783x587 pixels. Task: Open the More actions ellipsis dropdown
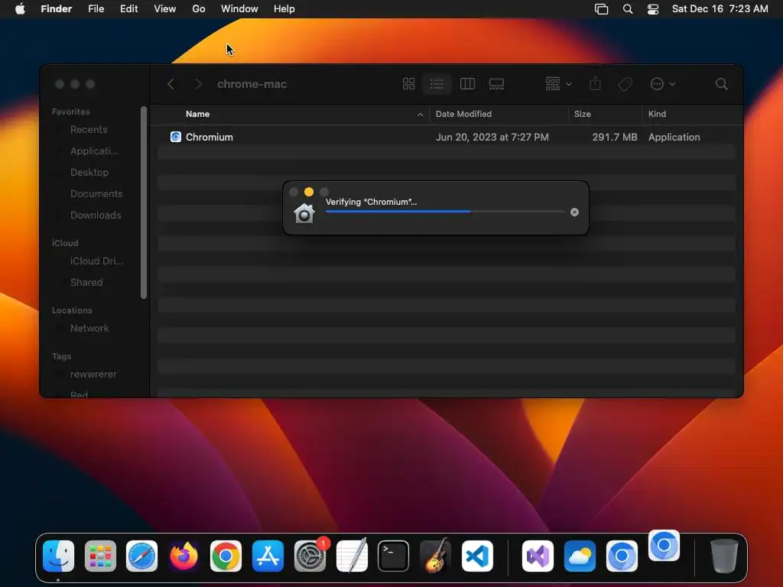(x=663, y=84)
